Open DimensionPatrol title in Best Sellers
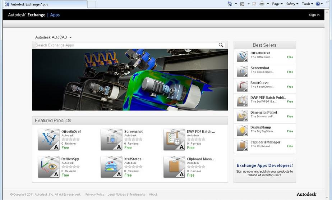The width and height of the screenshot is (332, 200). point(264,112)
